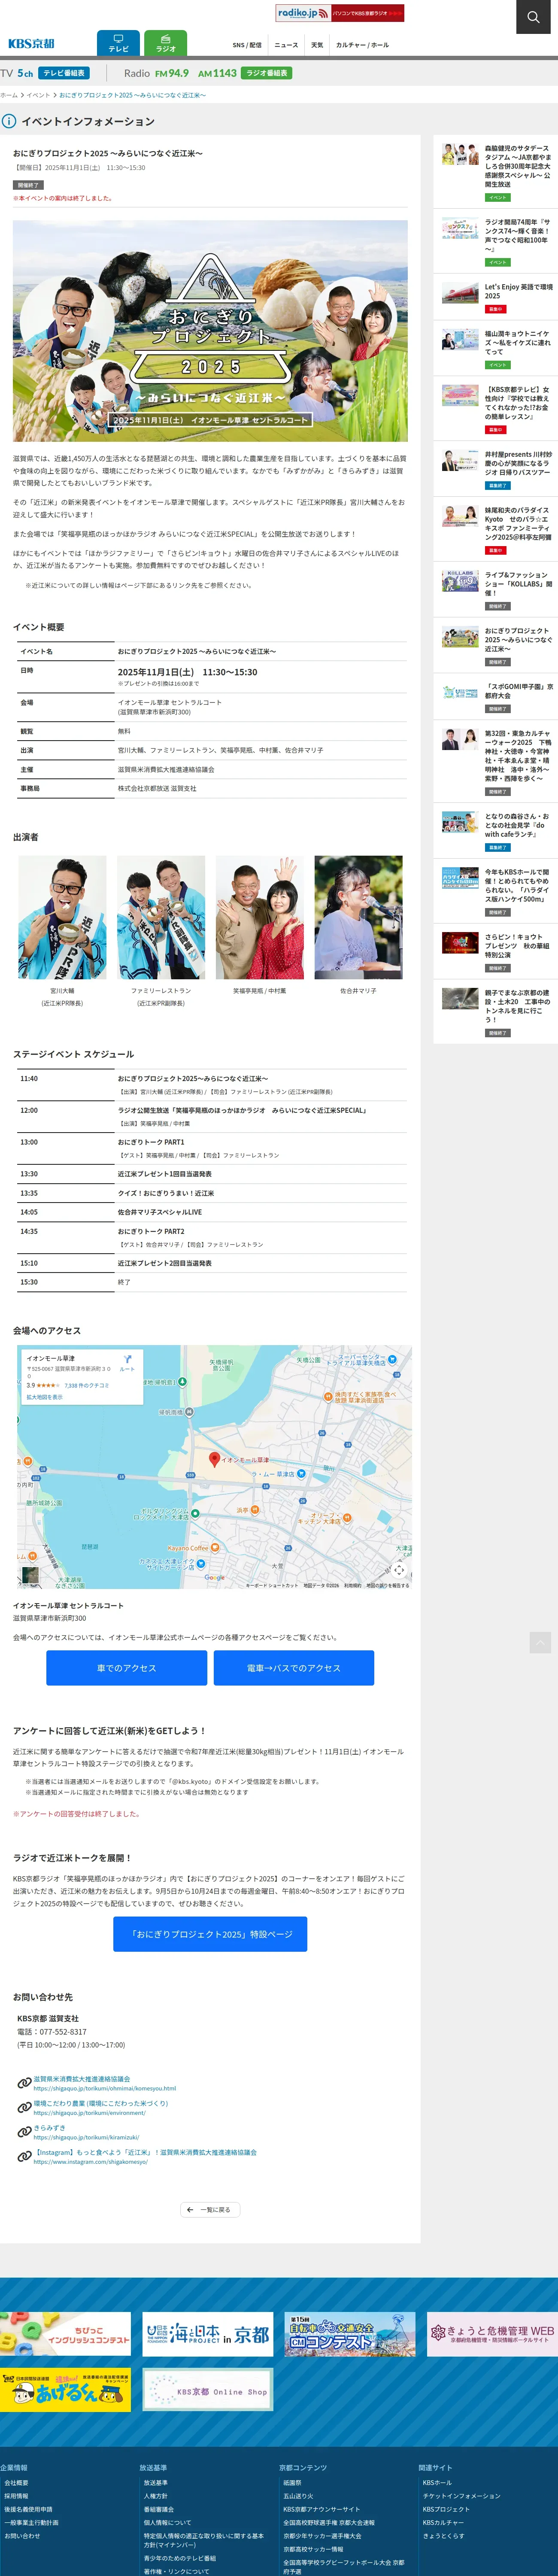Open the おにぎりプロジェクト2025 main banner image
The height and width of the screenshot is (2576, 558).
[210, 331]
